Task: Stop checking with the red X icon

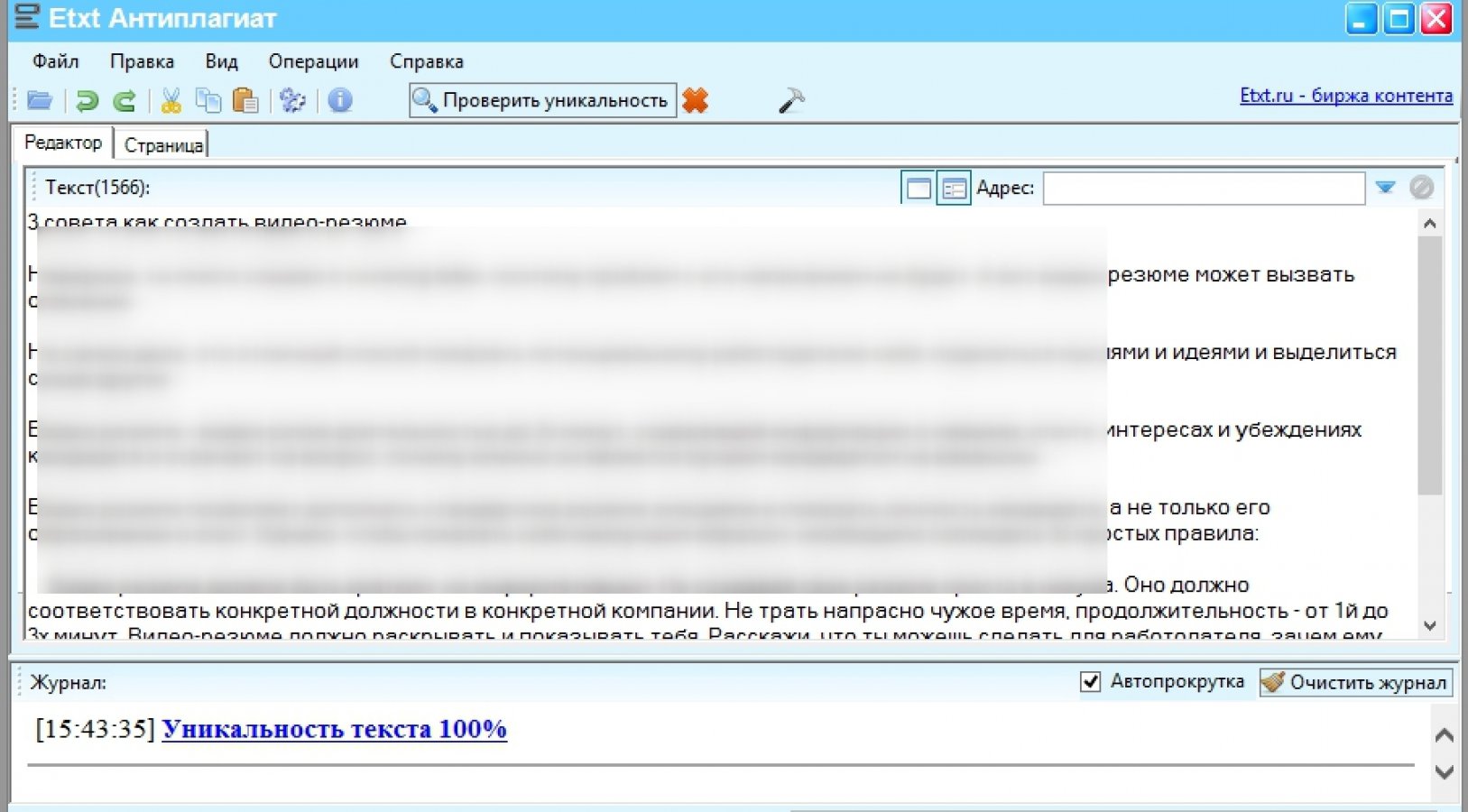Action: click(695, 100)
